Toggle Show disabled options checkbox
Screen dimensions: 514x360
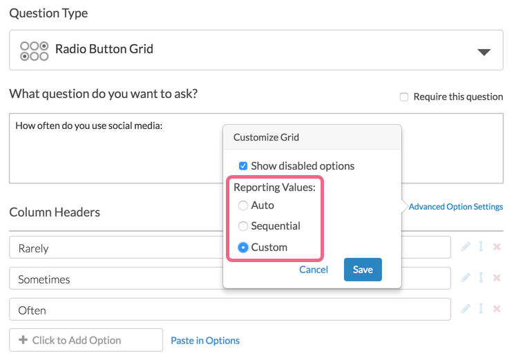coord(243,166)
